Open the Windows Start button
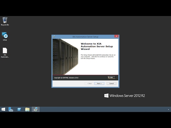The width and height of the screenshot is (171, 128). tap(3, 109)
